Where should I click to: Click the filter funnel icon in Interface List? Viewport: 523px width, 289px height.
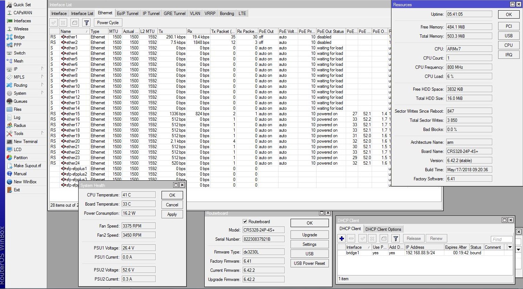click(x=86, y=23)
